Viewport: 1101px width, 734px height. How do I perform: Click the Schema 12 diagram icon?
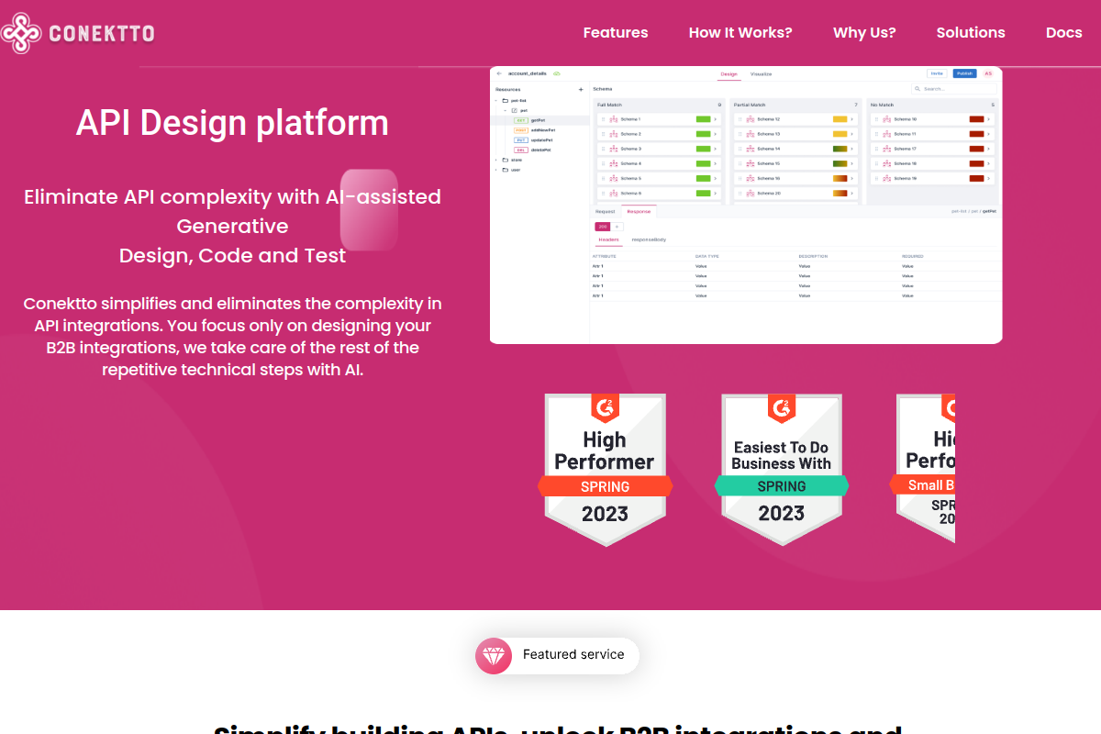(751, 119)
